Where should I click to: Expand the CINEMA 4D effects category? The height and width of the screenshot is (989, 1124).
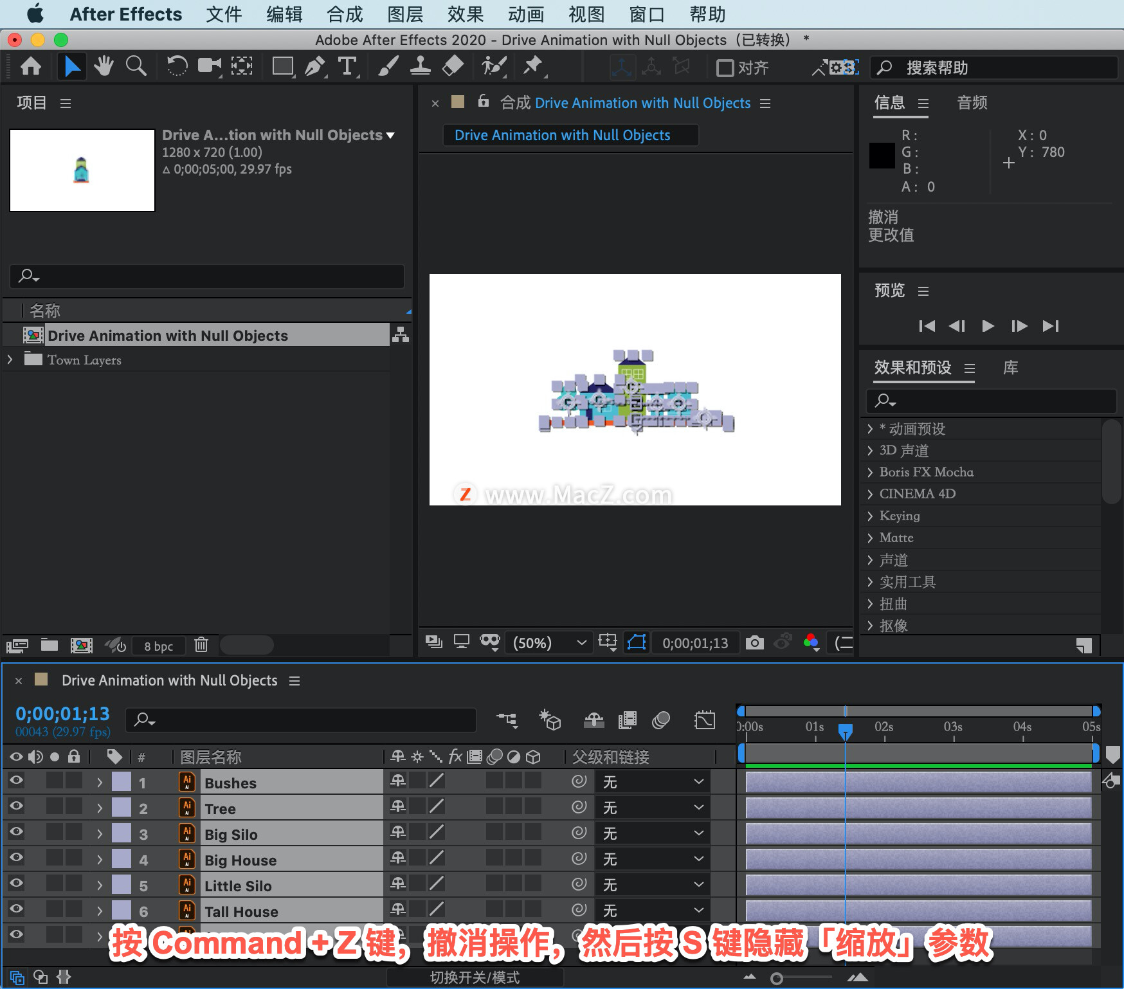coord(870,494)
